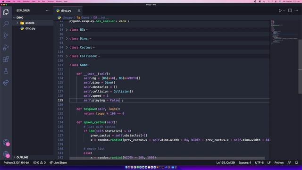Expand the folded class Cactus block
Viewport: 302px width, 170px height.
67,47
